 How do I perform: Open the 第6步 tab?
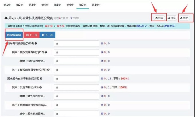pyautogui.click(x=70, y=5)
